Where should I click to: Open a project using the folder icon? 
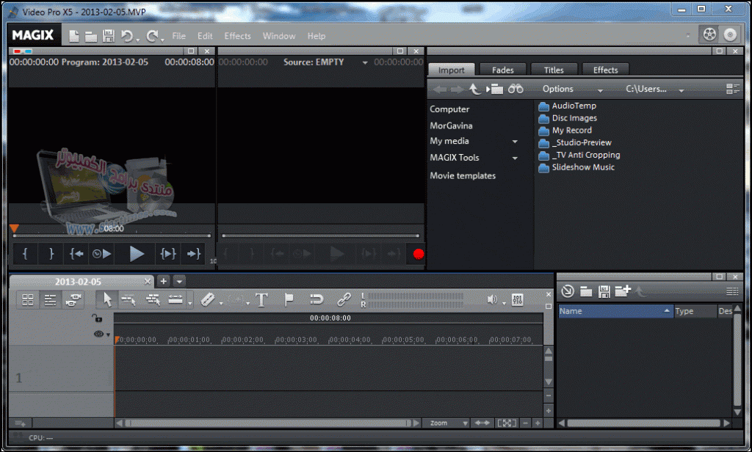pyautogui.click(x=90, y=37)
